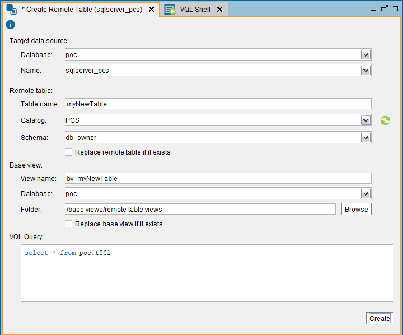This screenshot has width=403, height=335.
Task: Close the Create Remote Table tab
Action: 151,10
